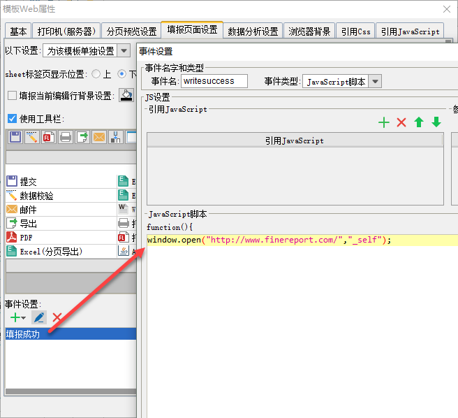Open the add event green plus dropdown
The height and width of the screenshot is (418, 458).
click(18, 317)
